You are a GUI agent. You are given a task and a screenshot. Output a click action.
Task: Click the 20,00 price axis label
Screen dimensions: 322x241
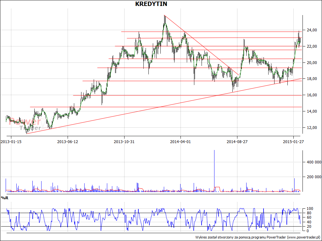pos(311,63)
